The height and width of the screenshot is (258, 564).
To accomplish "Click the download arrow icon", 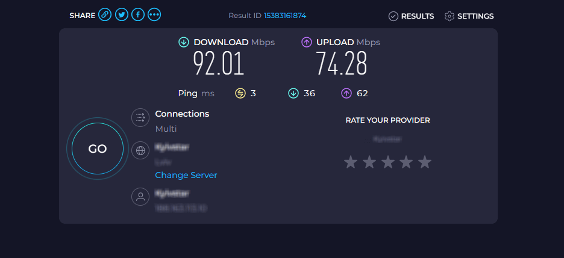I will click(x=184, y=42).
